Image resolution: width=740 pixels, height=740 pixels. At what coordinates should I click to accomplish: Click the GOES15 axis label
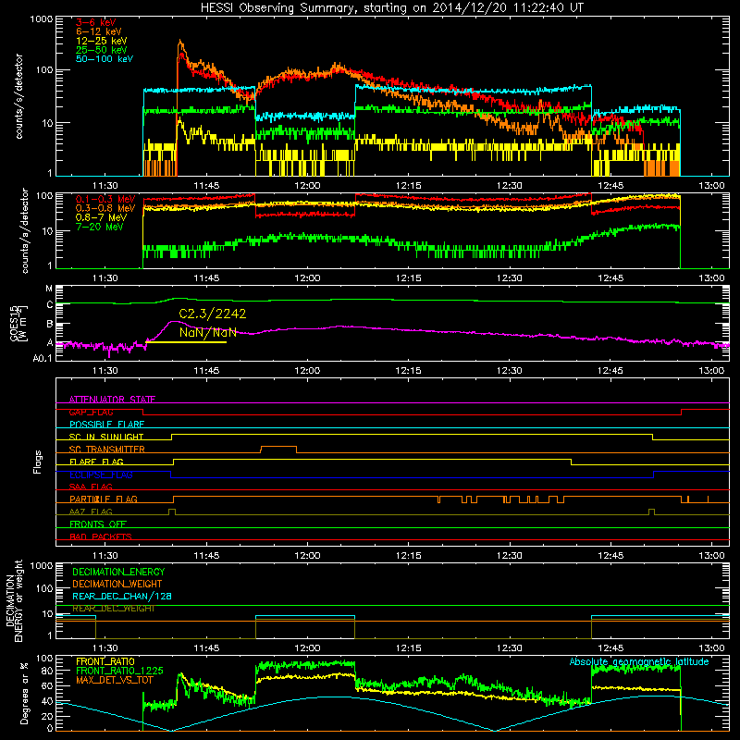(x=14, y=323)
